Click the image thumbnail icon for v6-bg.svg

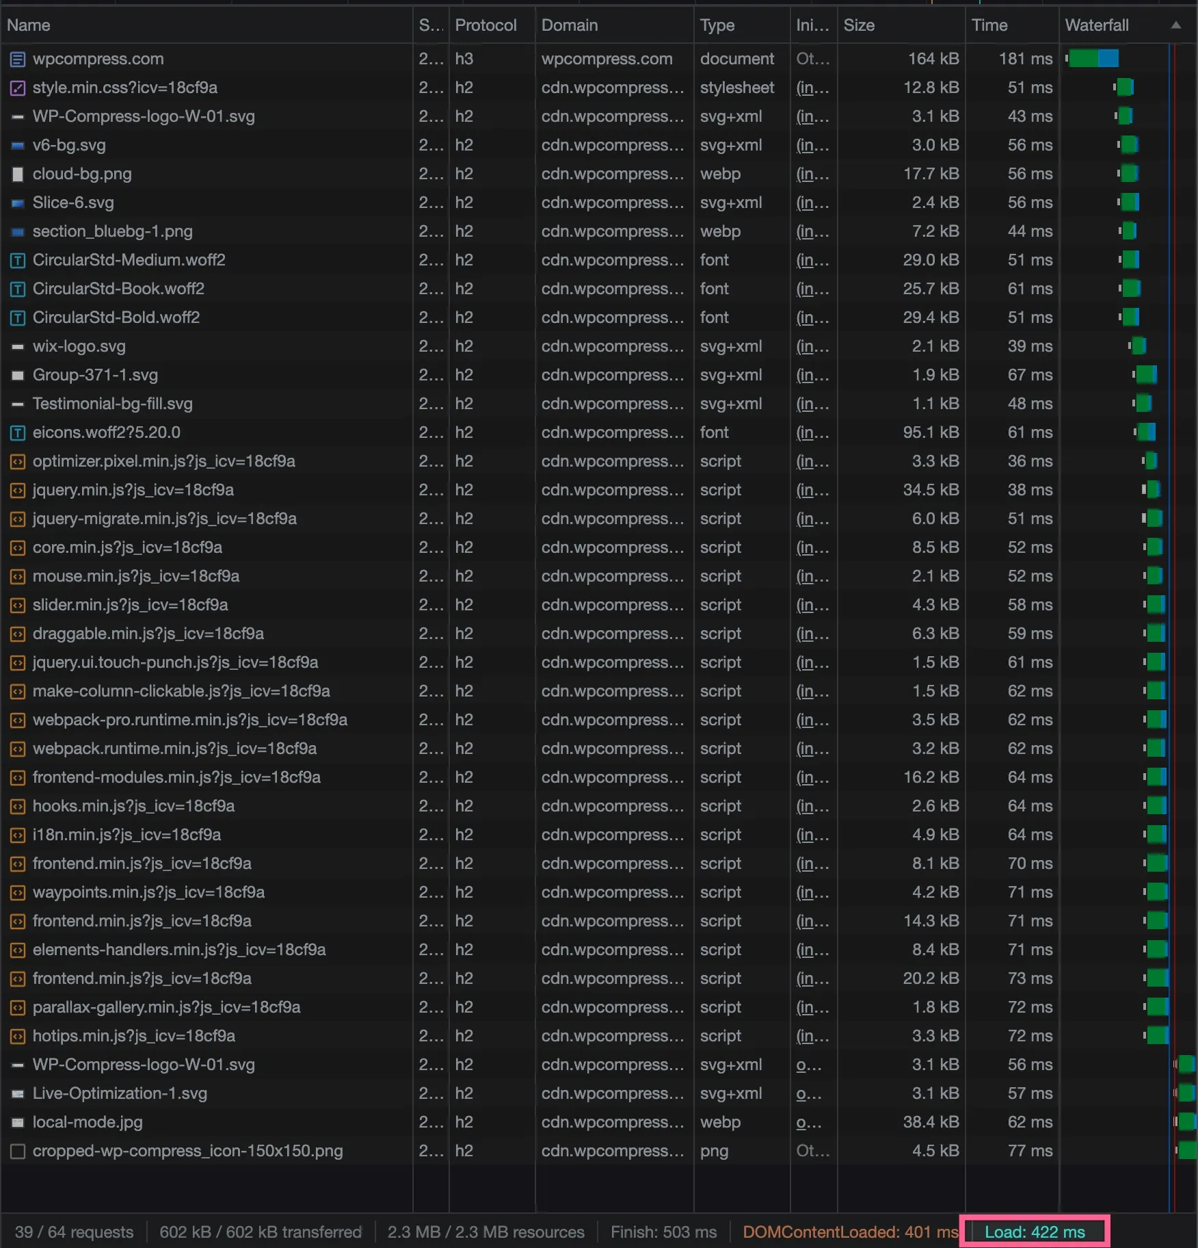point(18,146)
